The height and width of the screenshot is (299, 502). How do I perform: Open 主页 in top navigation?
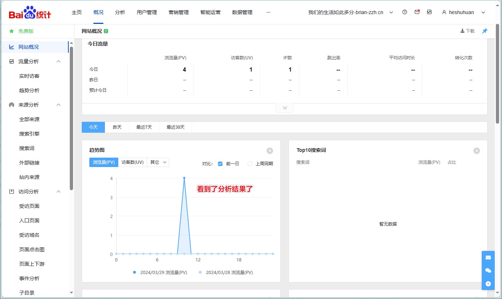(77, 12)
